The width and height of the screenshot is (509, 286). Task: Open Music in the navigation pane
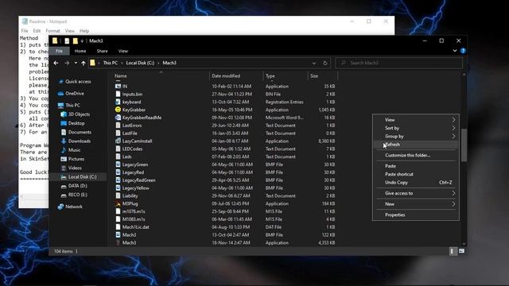click(x=74, y=150)
